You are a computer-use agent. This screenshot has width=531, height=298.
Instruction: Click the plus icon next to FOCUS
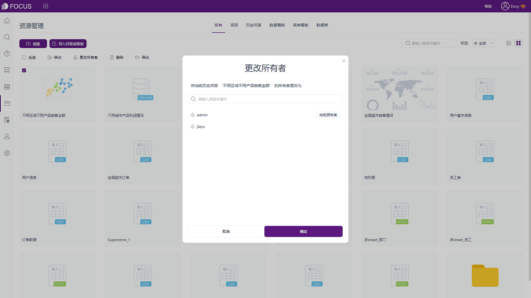46,6
